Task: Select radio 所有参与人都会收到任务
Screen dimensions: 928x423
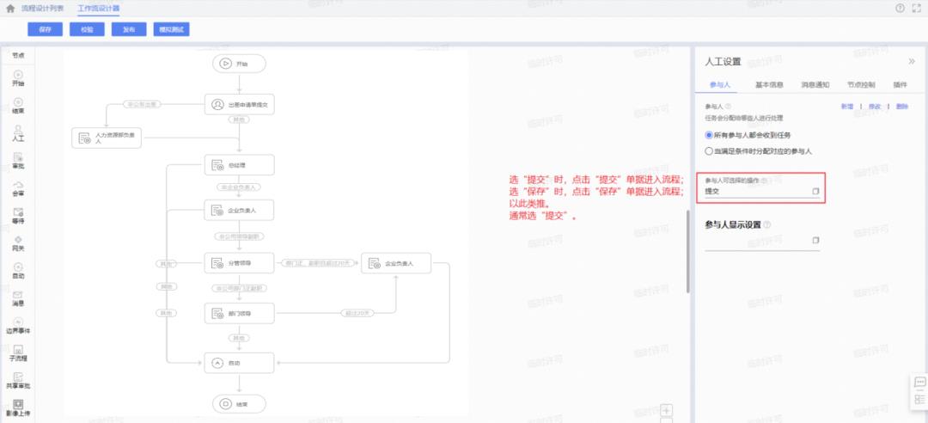Action: click(709, 135)
